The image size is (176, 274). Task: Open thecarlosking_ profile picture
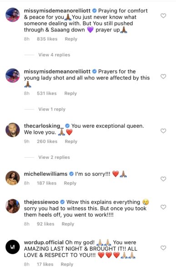13,130
